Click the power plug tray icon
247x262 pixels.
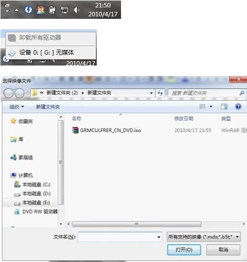52,10
